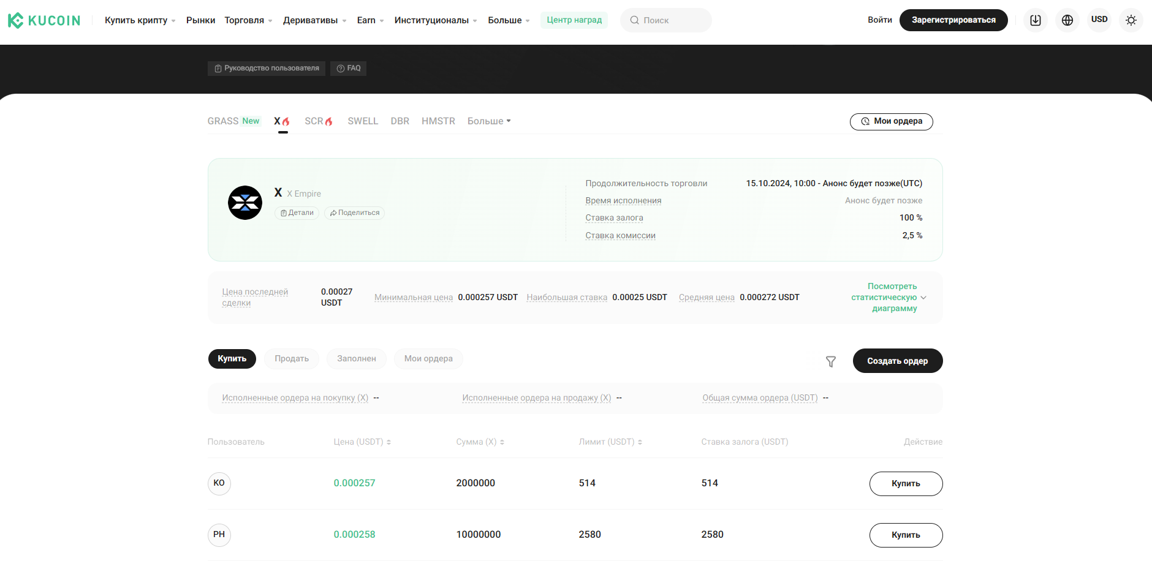
Task: Click Наибольшая ставка label
Action: click(567, 298)
